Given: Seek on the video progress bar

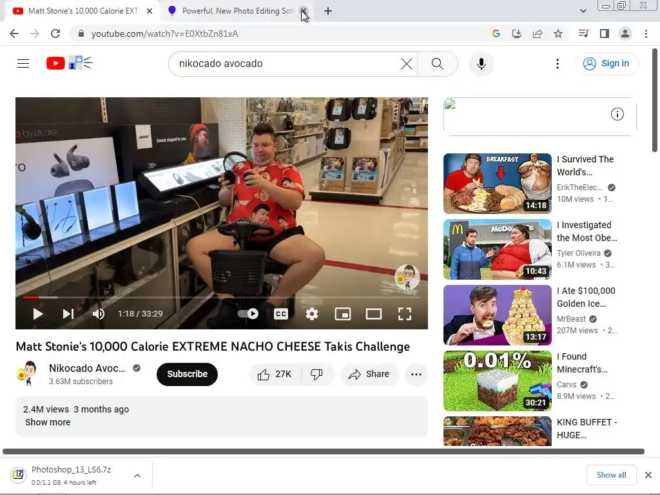Looking at the screenshot, I should (222, 297).
